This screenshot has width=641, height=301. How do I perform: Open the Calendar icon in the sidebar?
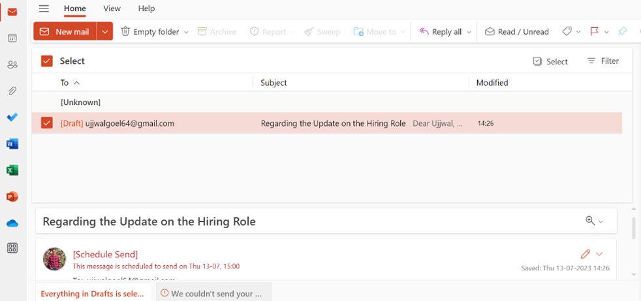pyautogui.click(x=12, y=38)
